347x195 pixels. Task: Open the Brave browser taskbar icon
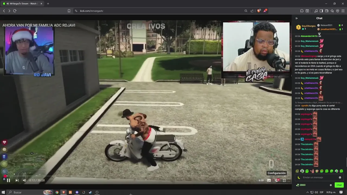(64, 192)
